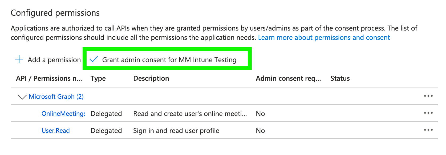
Task: Click the API / Permissions name column header
Action: 49,78
